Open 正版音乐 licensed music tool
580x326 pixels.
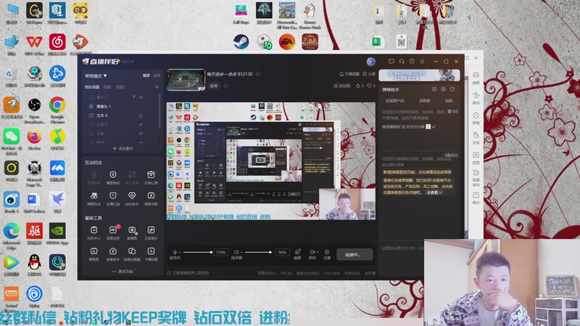151,233
